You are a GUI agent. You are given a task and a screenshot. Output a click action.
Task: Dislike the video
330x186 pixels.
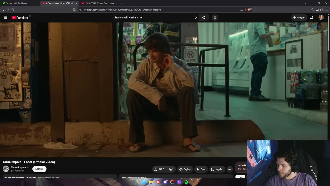(x=171, y=169)
